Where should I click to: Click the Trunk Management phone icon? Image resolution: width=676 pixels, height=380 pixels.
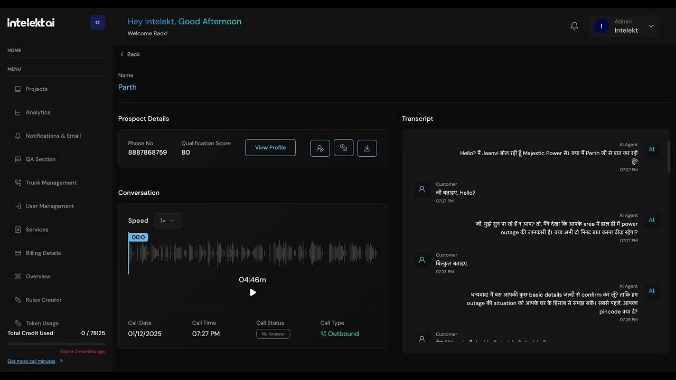(x=18, y=183)
